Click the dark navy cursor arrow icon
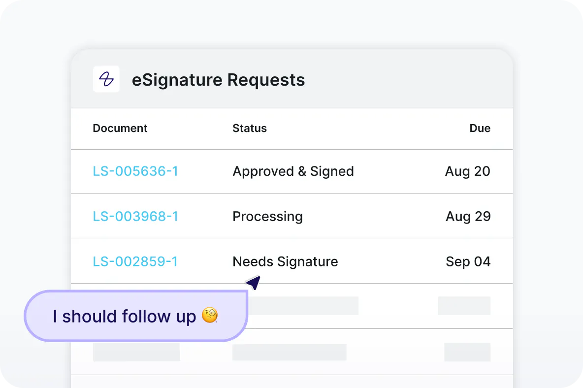Image resolution: width=583 pixels, height=388 pixels. click(253, 283)
